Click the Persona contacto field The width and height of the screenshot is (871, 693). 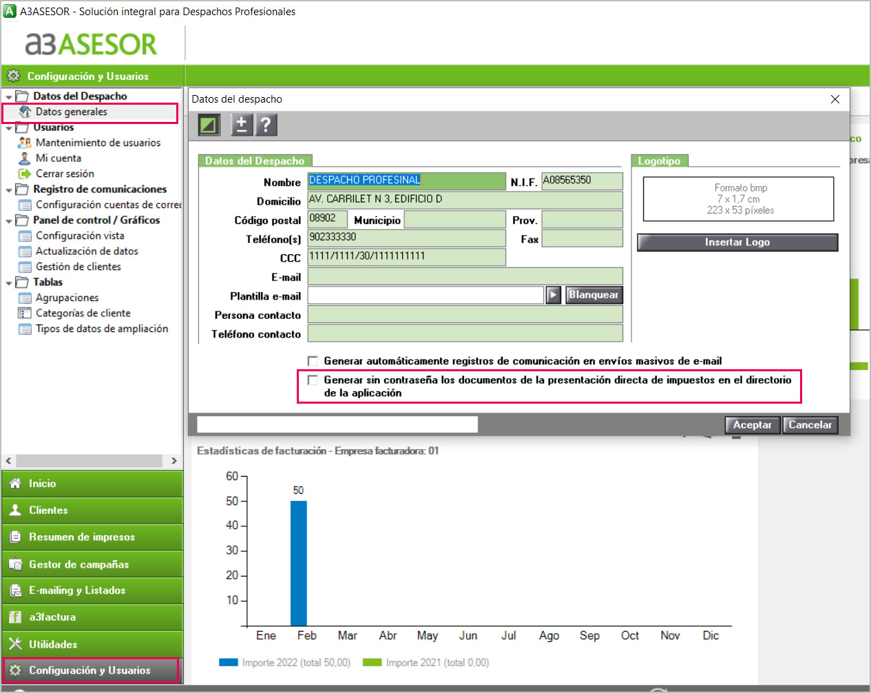coord(465,314)
